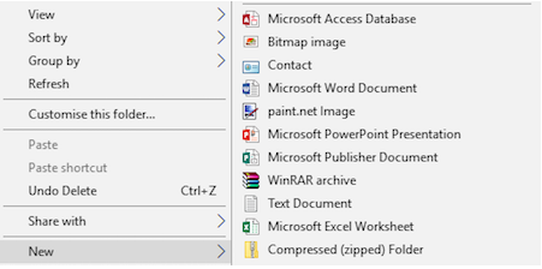Select the highlighted New menu item
The height and width of the screenshot is (269, 542).
(x=41, y=252)
